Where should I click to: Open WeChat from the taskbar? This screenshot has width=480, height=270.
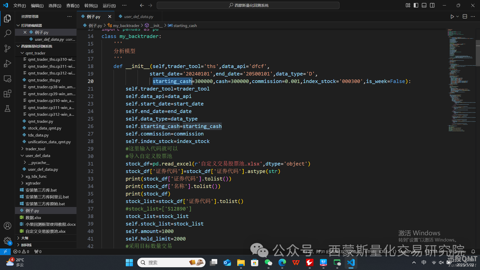click(268, 262)
